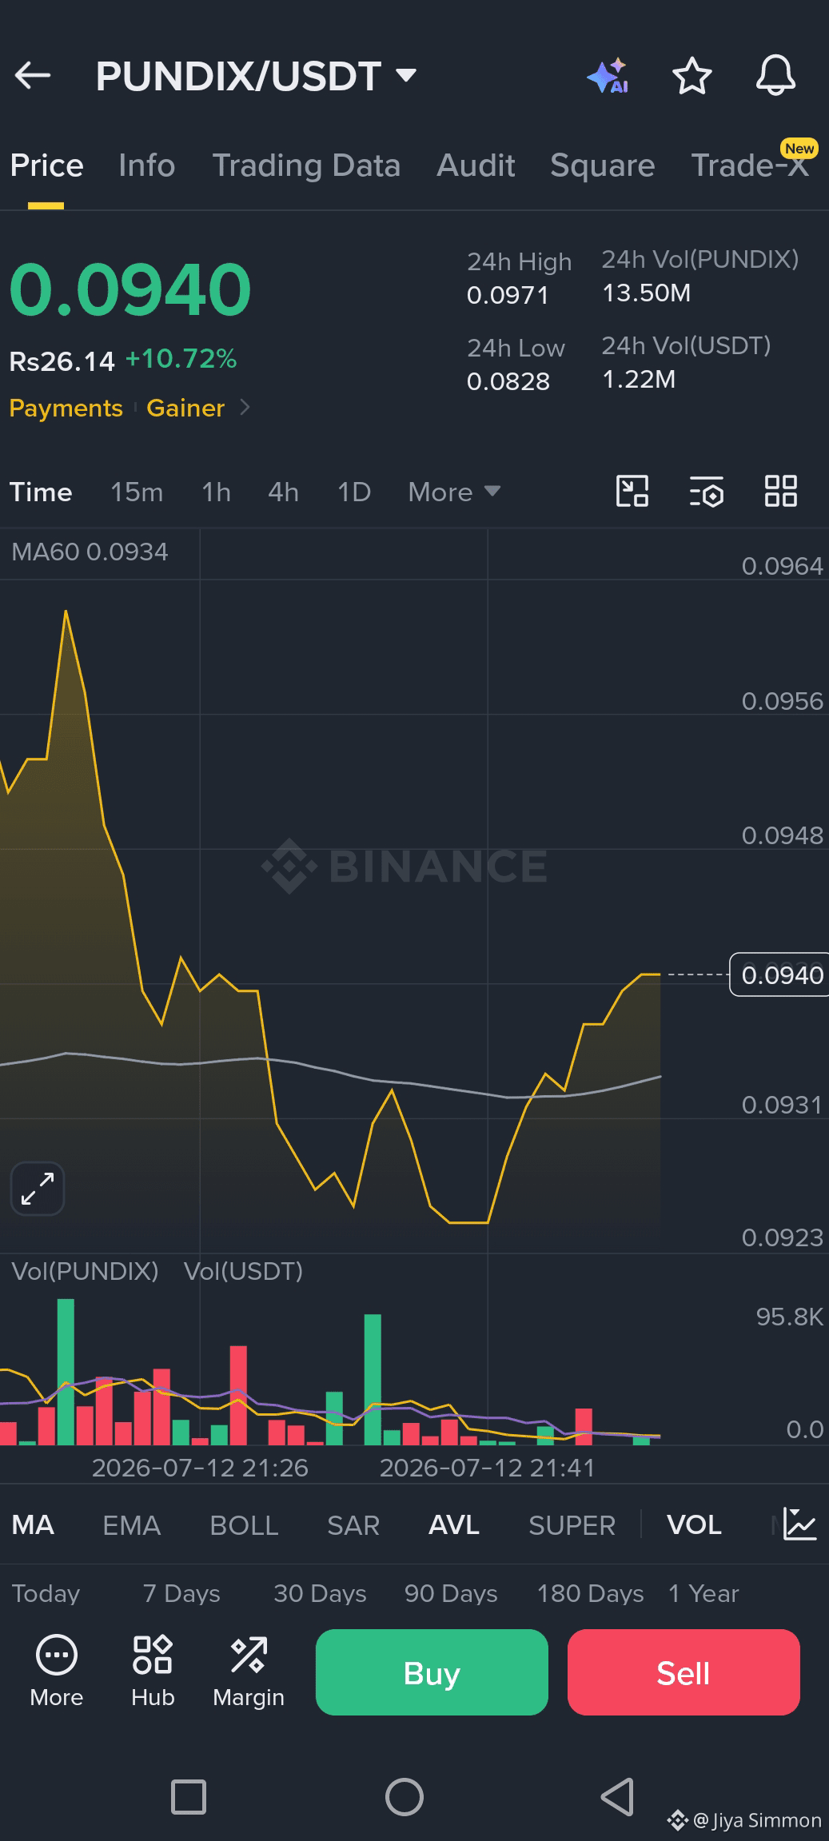Tap the back arrow icon
Image resolution: width=829 pixels, height=1841 pixels.
(x=33, y=76)
